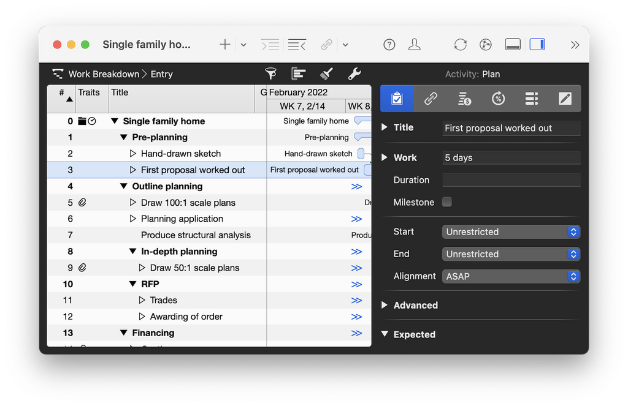Switch to the costs inspector tab

[x=464, y=99]
